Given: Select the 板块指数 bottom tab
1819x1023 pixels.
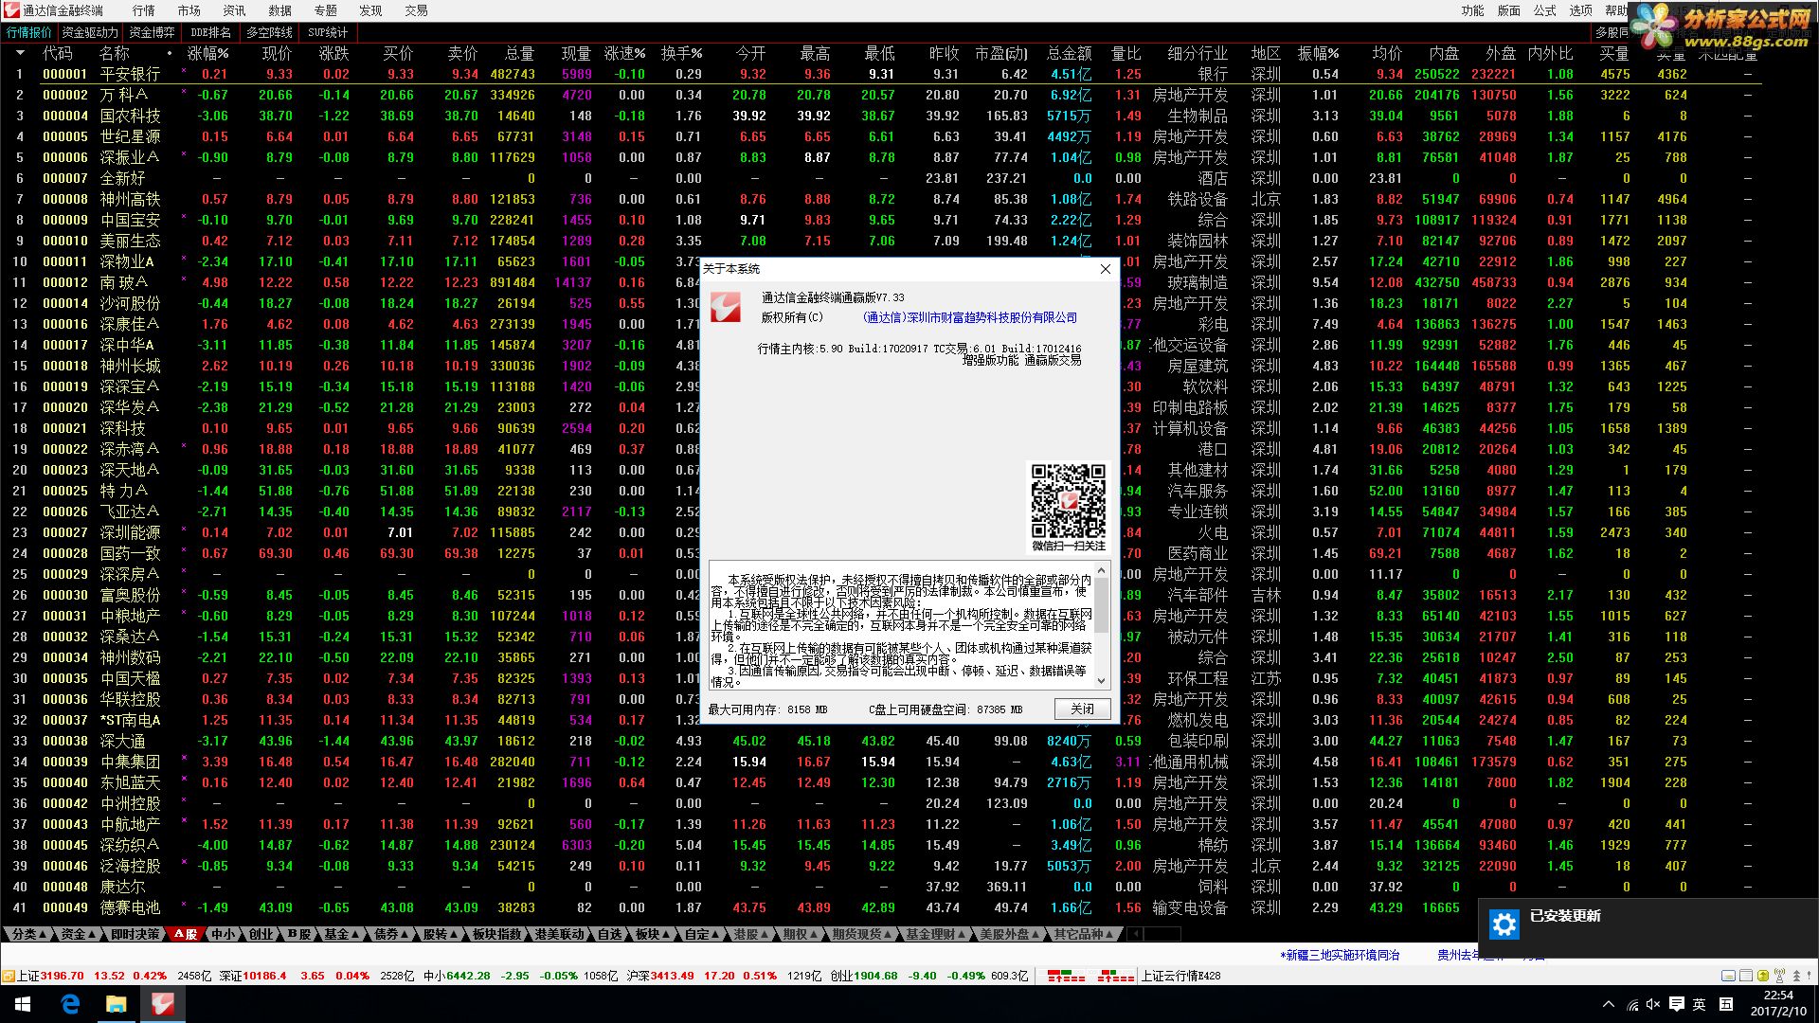Looking at the screenshot, I should [x=497, y=934].
